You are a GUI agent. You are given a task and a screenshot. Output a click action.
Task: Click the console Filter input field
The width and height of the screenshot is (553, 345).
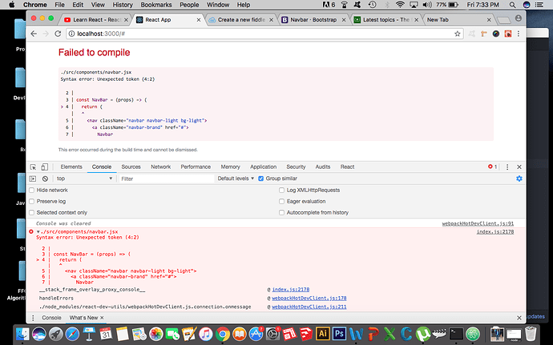(x=166, y=179)
